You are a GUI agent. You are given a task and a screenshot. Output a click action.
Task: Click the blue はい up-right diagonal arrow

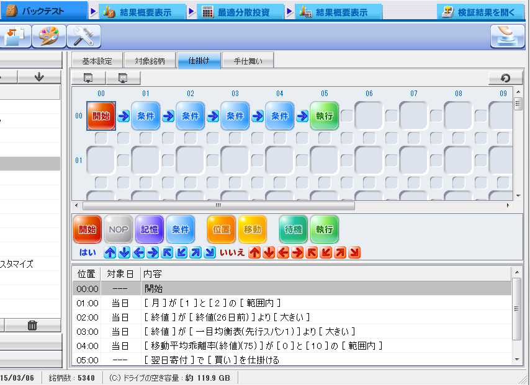[x=195, y=252]
